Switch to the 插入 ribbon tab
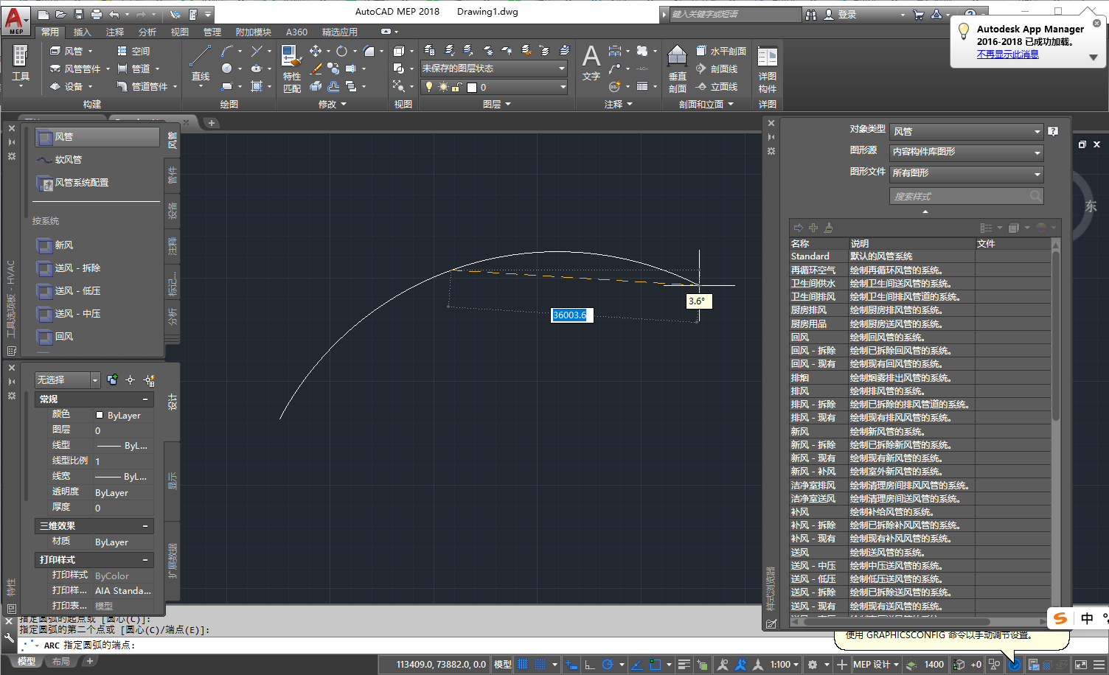The image size is (1109, 675). coord(83,32)
